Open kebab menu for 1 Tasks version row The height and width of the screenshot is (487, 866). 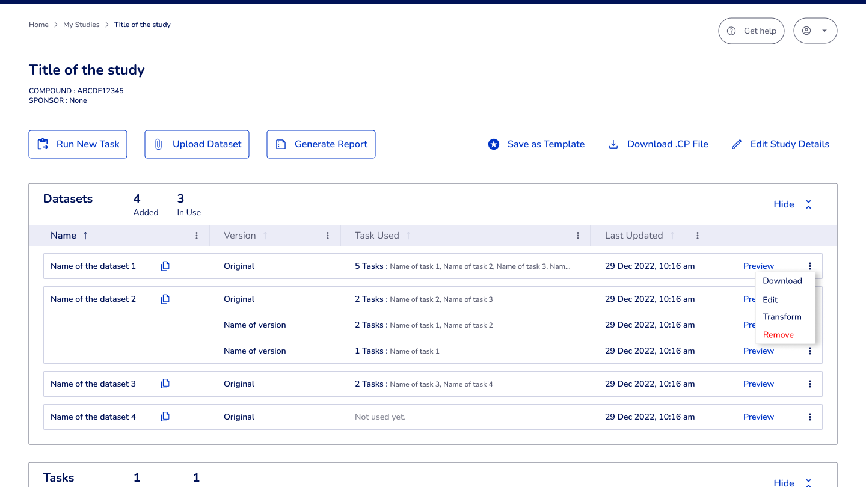pyautogui.click(x=810, y=351)
